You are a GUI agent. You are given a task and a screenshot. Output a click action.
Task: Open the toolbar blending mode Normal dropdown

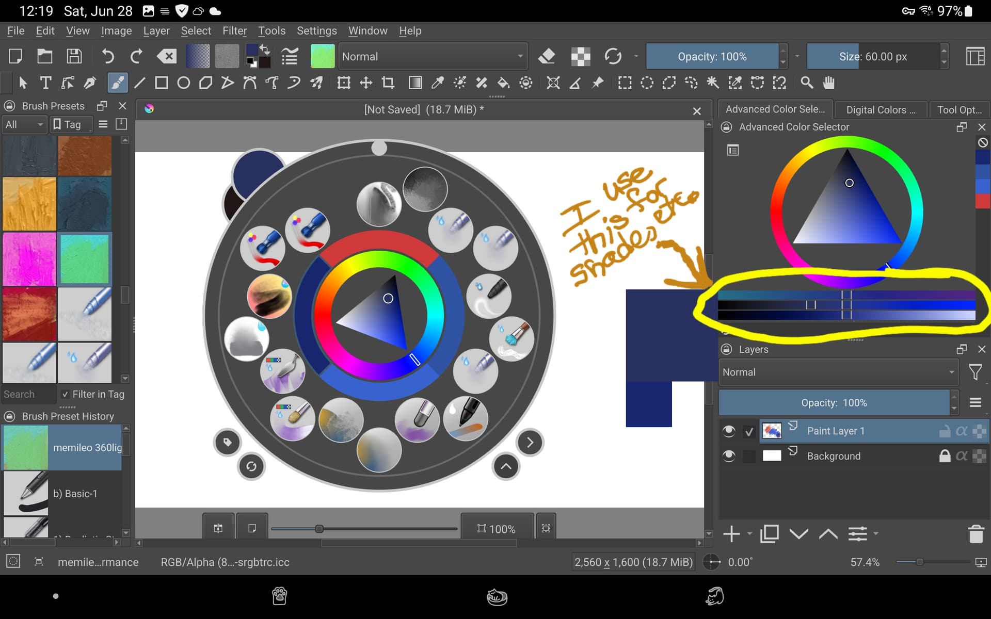[433, 56]
